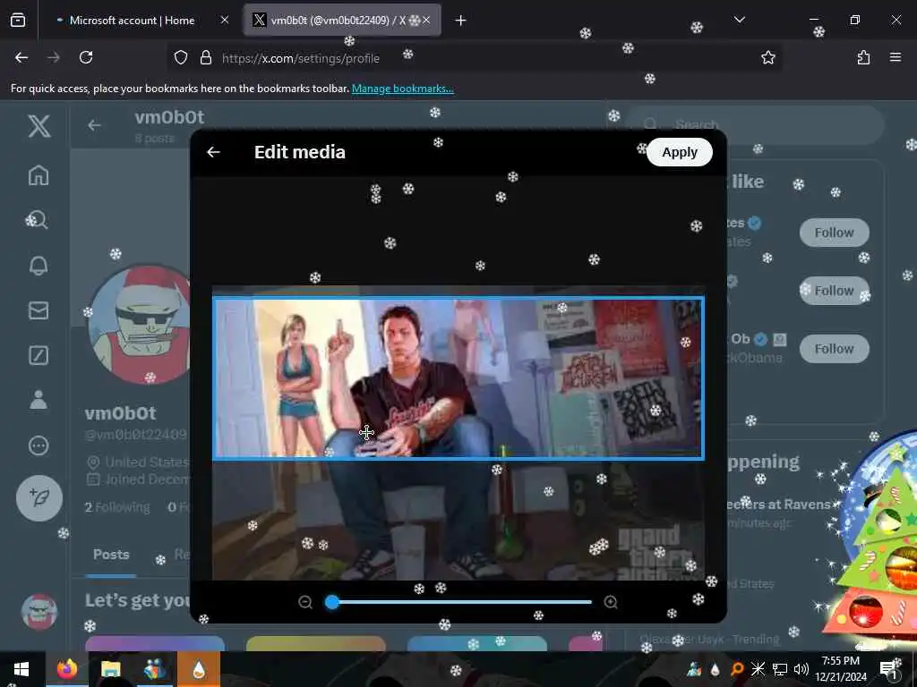Open File Explorer from taskbar

click(x=110, y=669)
